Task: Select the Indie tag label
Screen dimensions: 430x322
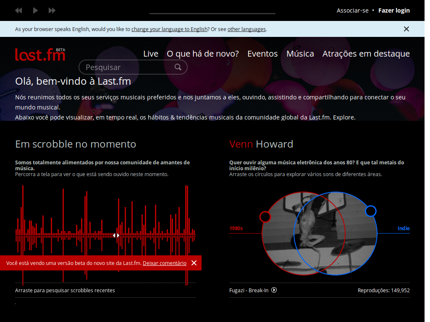Action: (404, 229)
